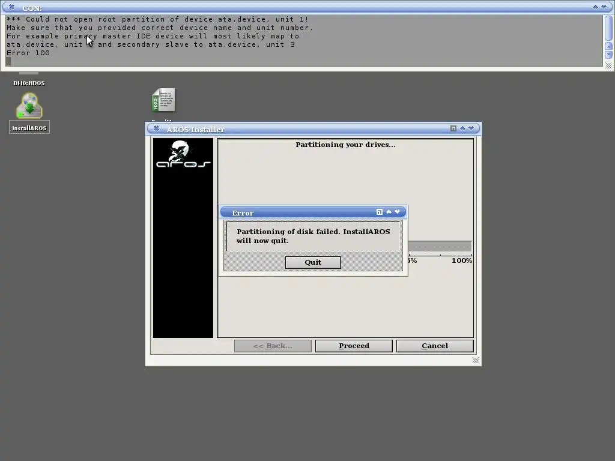Click the 'Partitioning of disk failed' message
The image size is (615, 461).
314,236
